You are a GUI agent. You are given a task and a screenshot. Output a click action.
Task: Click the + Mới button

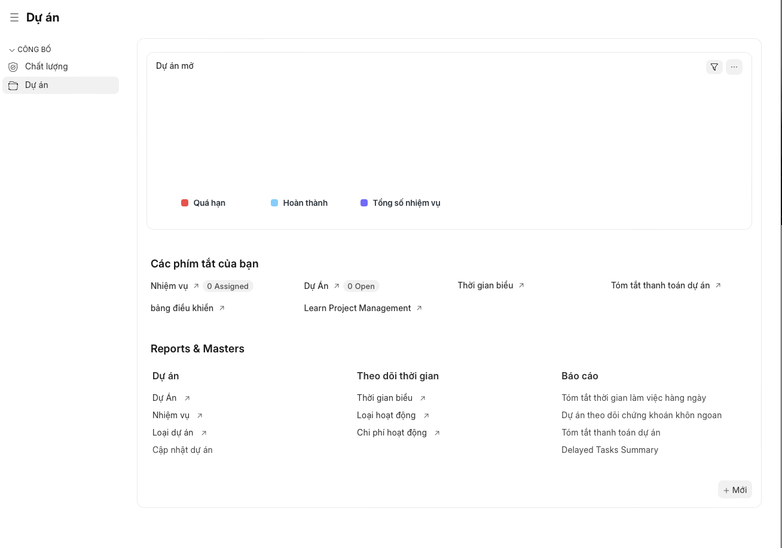point(735,489)
